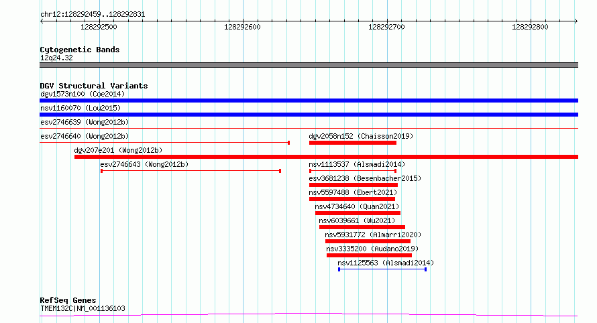The height and width of the screenshot is (323, 597).
Task: Open the dgv207e201 (Wong2012b) variant label
Action: (119, 150)
